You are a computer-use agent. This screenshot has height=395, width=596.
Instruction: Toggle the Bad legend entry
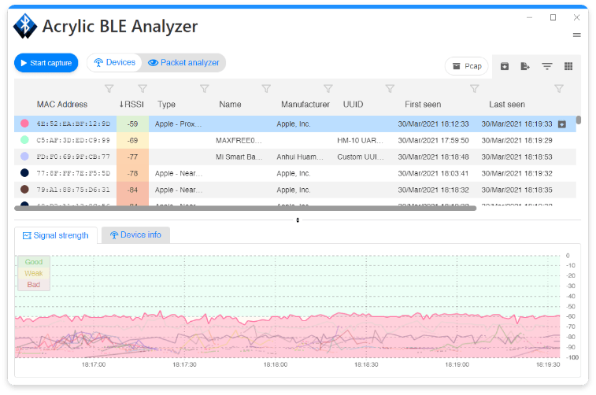click(x=33, y=285)
